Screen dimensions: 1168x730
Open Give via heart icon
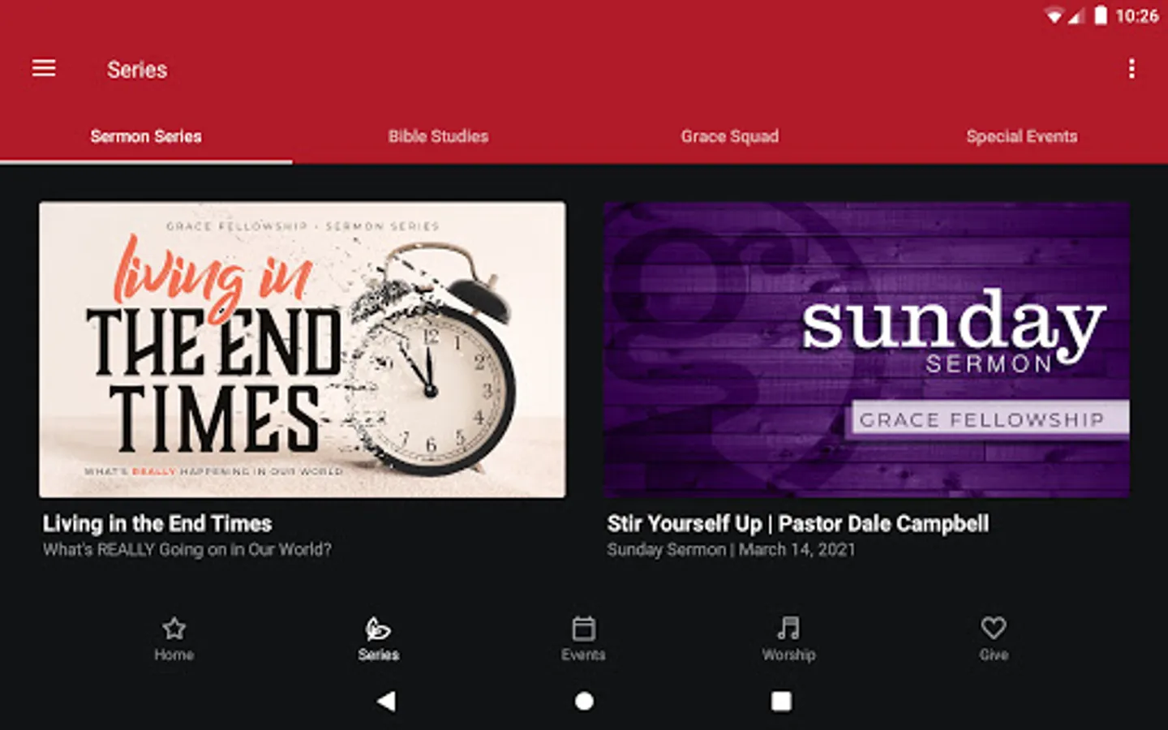pyautogui.click(x=994, y=628)
